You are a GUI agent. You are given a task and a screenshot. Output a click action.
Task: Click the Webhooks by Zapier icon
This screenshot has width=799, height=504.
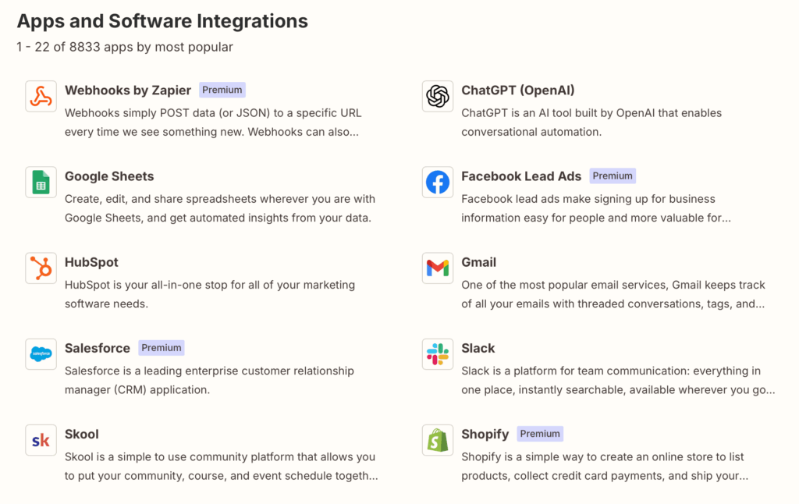(x=41, y=97)
